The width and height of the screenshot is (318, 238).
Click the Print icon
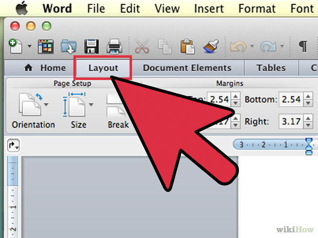114,46
